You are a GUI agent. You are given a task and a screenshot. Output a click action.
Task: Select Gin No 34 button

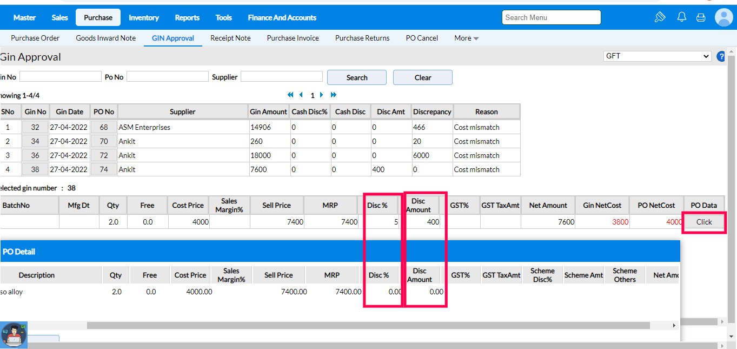(x=35, y=141)
